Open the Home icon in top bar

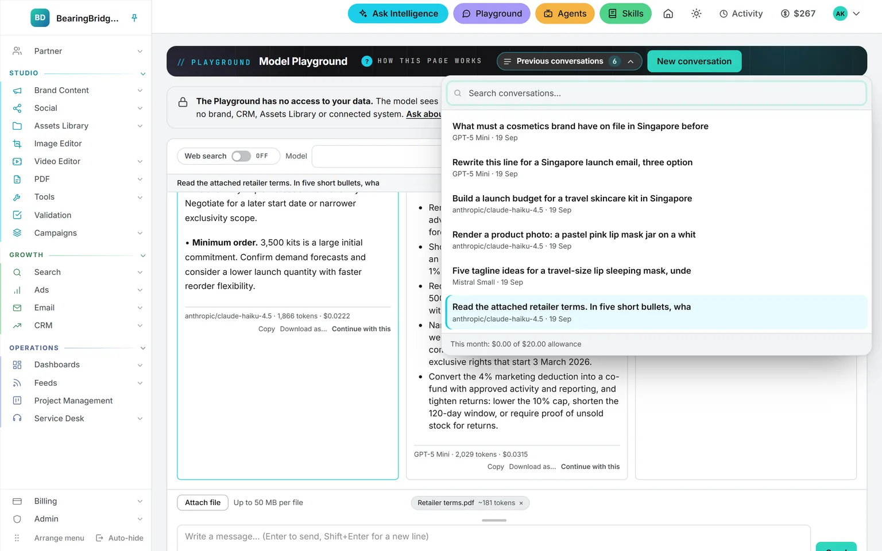pos(668,14)
